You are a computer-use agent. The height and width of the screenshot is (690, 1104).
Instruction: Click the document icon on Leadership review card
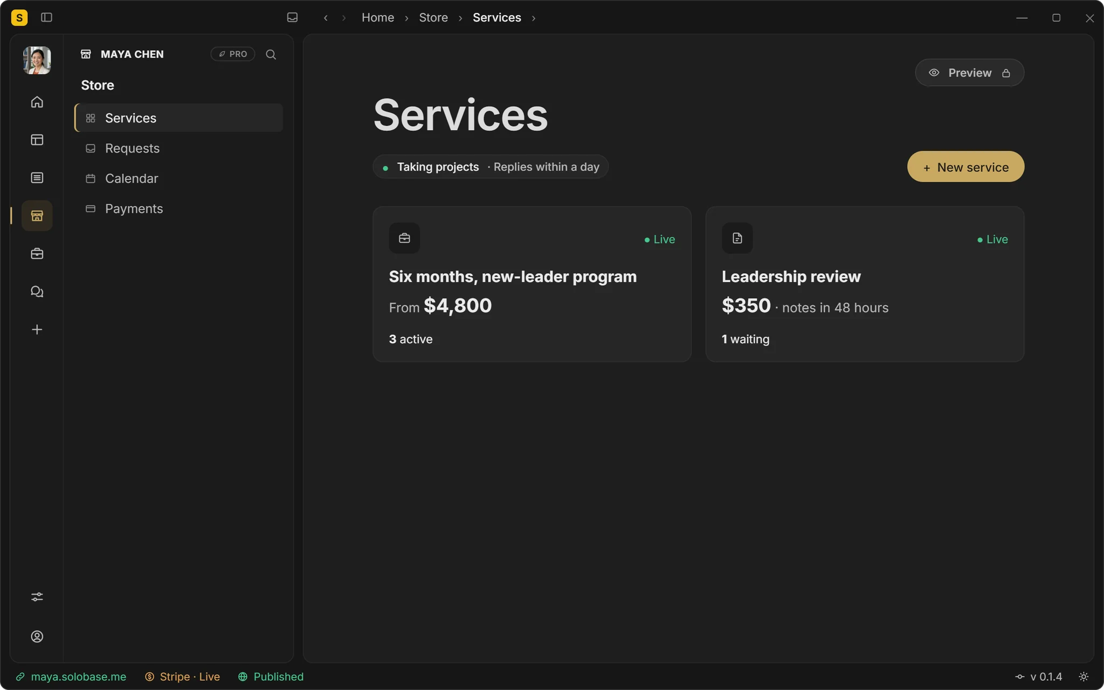(x=737, y=238)
